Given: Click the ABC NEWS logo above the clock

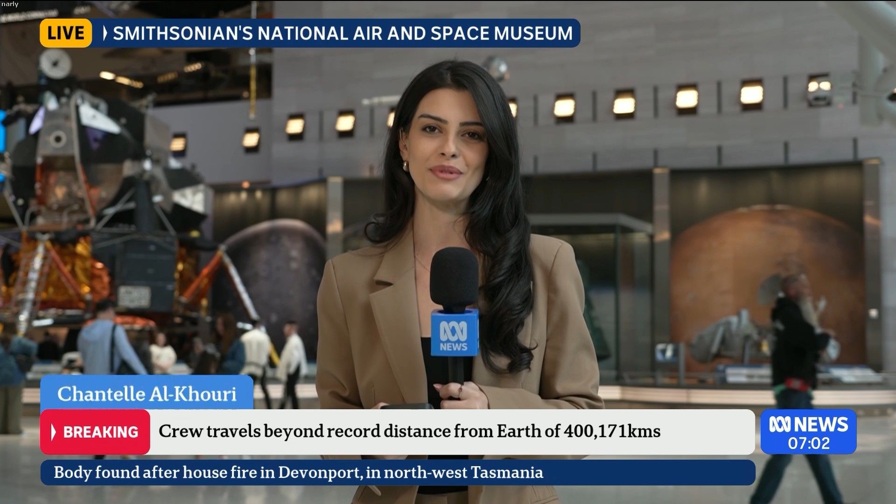Looking at the screenshot, I should point(808,424).
